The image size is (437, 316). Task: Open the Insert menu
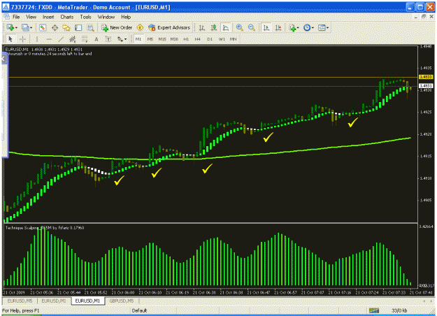[48, 17]
